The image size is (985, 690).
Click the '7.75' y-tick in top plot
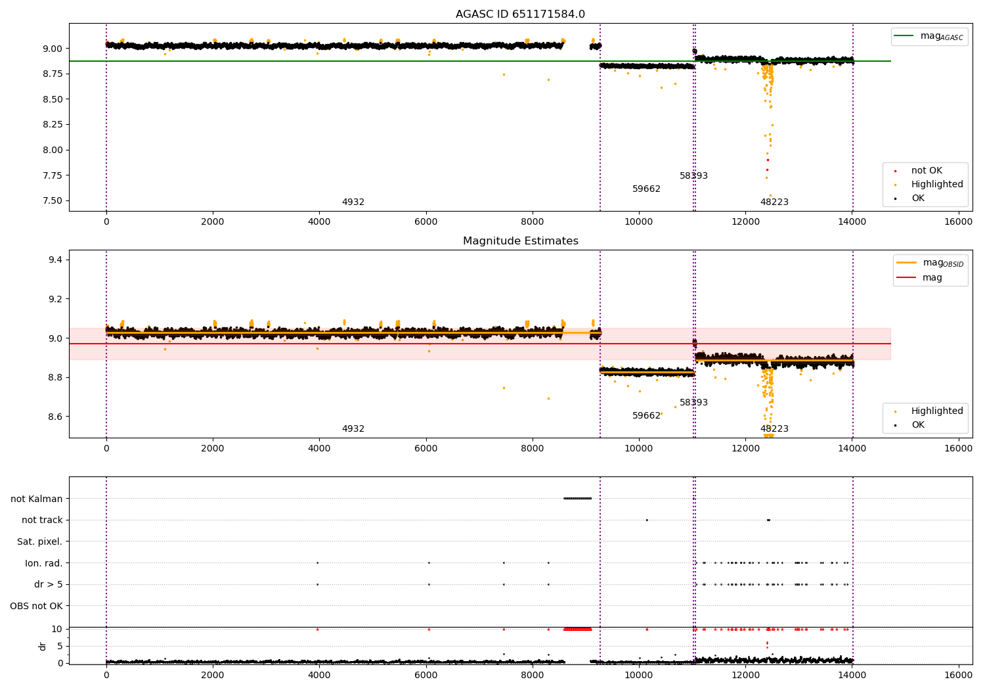(x=54, y=175)
